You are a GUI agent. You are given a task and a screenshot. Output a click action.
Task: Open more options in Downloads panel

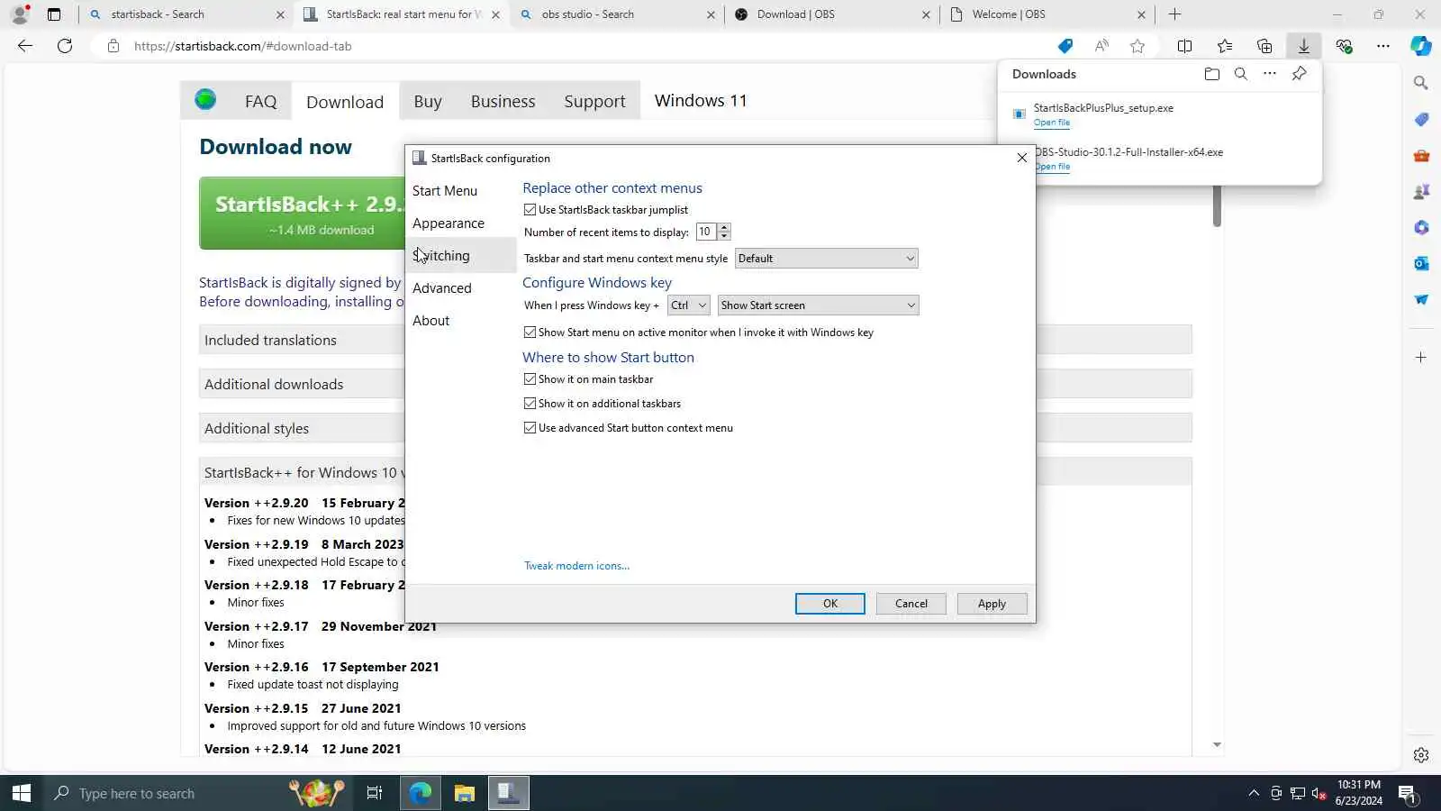pyautogui.click(x=1269, y=74)
